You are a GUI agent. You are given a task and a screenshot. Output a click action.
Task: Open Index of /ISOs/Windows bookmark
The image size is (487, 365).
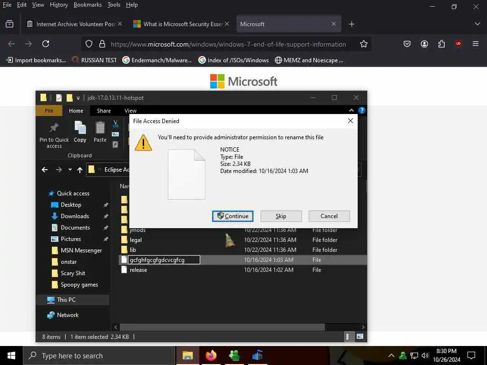(x=234, y=60)
